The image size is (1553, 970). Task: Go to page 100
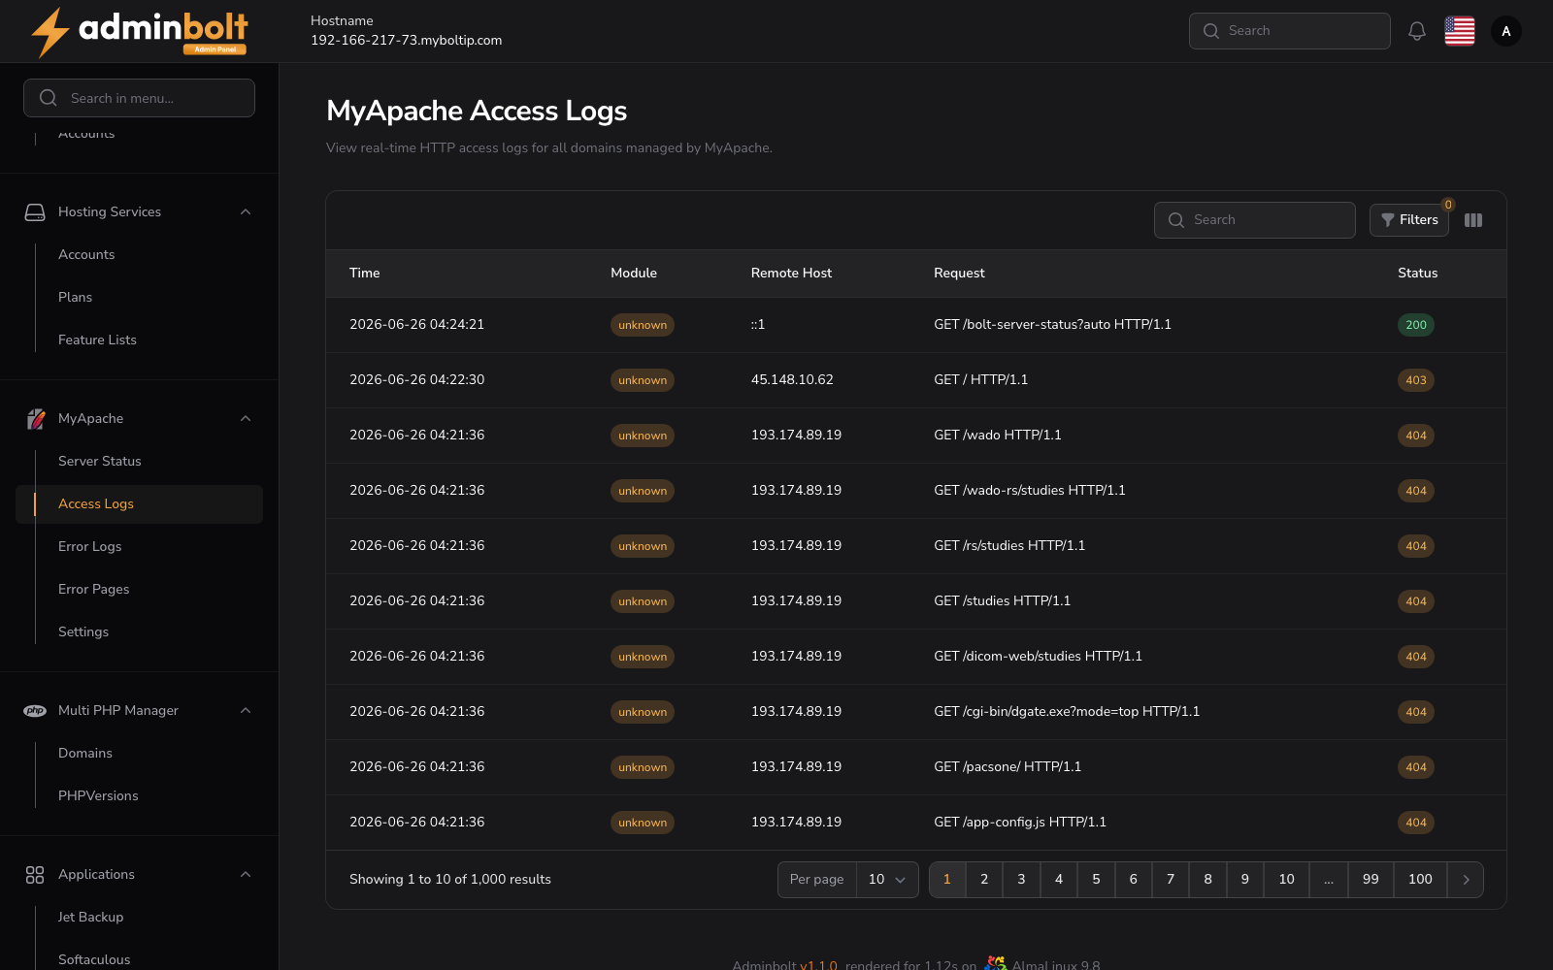pos(1420,880)
